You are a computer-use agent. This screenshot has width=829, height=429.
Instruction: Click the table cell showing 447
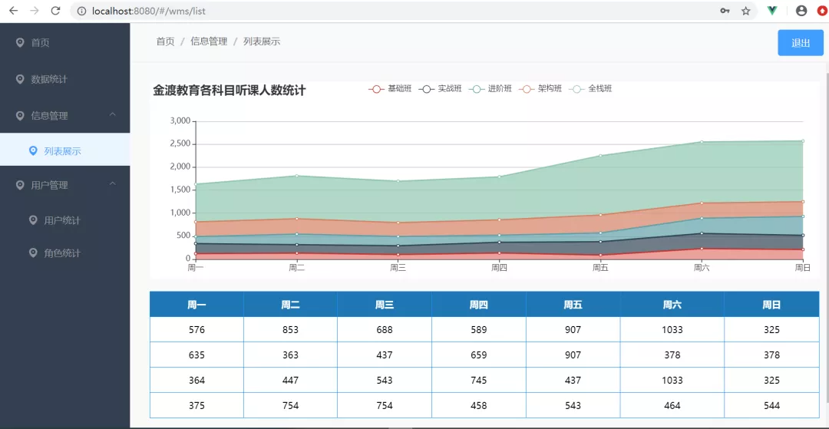pyautogui.click(x=290, y=381)
